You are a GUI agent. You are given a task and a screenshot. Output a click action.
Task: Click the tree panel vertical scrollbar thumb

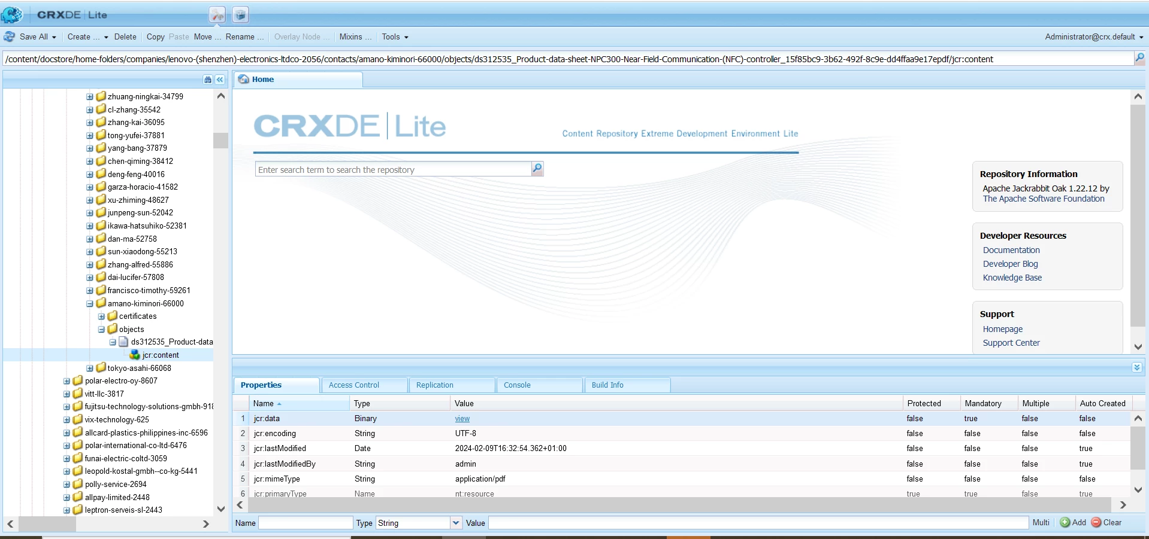pyautogui.click(x=220, y=140)
